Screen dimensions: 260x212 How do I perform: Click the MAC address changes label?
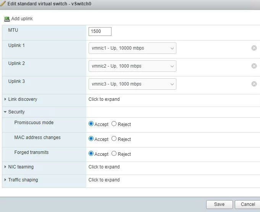point(37,138)
